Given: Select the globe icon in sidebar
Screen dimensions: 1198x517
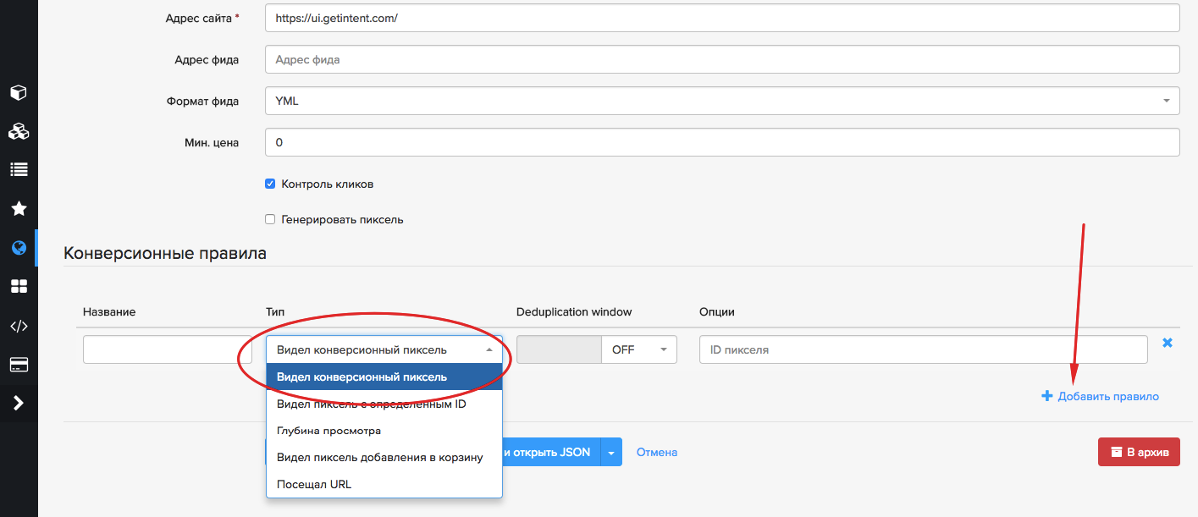Looking at the screenshot, I should tap(19, 248).
